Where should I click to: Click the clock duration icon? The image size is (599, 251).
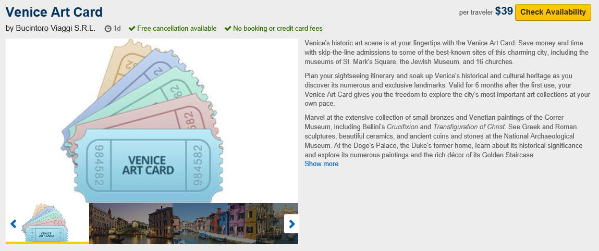tap(108, 29)
